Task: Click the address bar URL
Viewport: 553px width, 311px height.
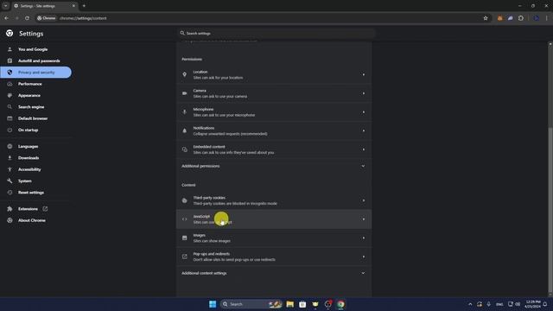Action: [x=83, y=18]
